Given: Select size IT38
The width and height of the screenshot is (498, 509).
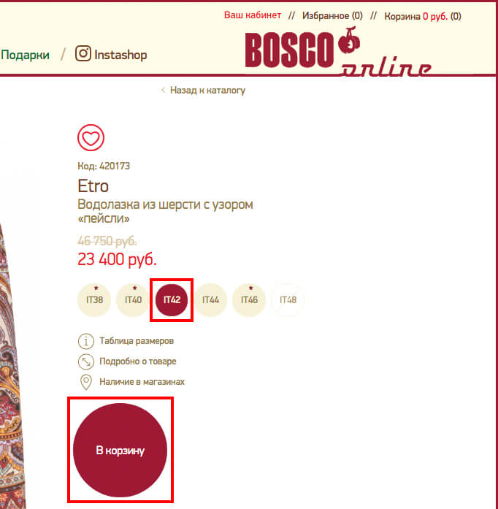Looking at the screenshot, I should 94,299.
